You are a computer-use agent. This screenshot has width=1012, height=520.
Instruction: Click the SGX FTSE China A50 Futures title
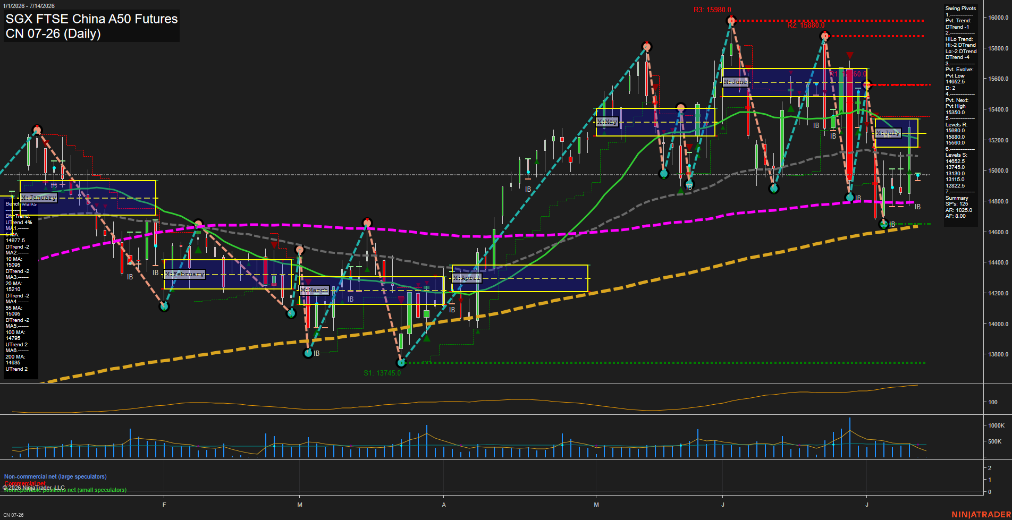(x=91, y=19)
